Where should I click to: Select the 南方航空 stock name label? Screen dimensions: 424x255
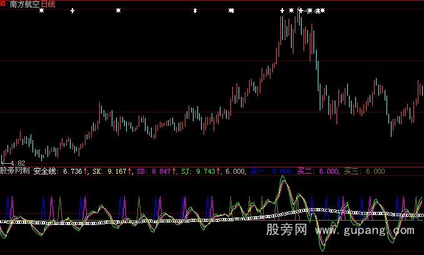24,4
